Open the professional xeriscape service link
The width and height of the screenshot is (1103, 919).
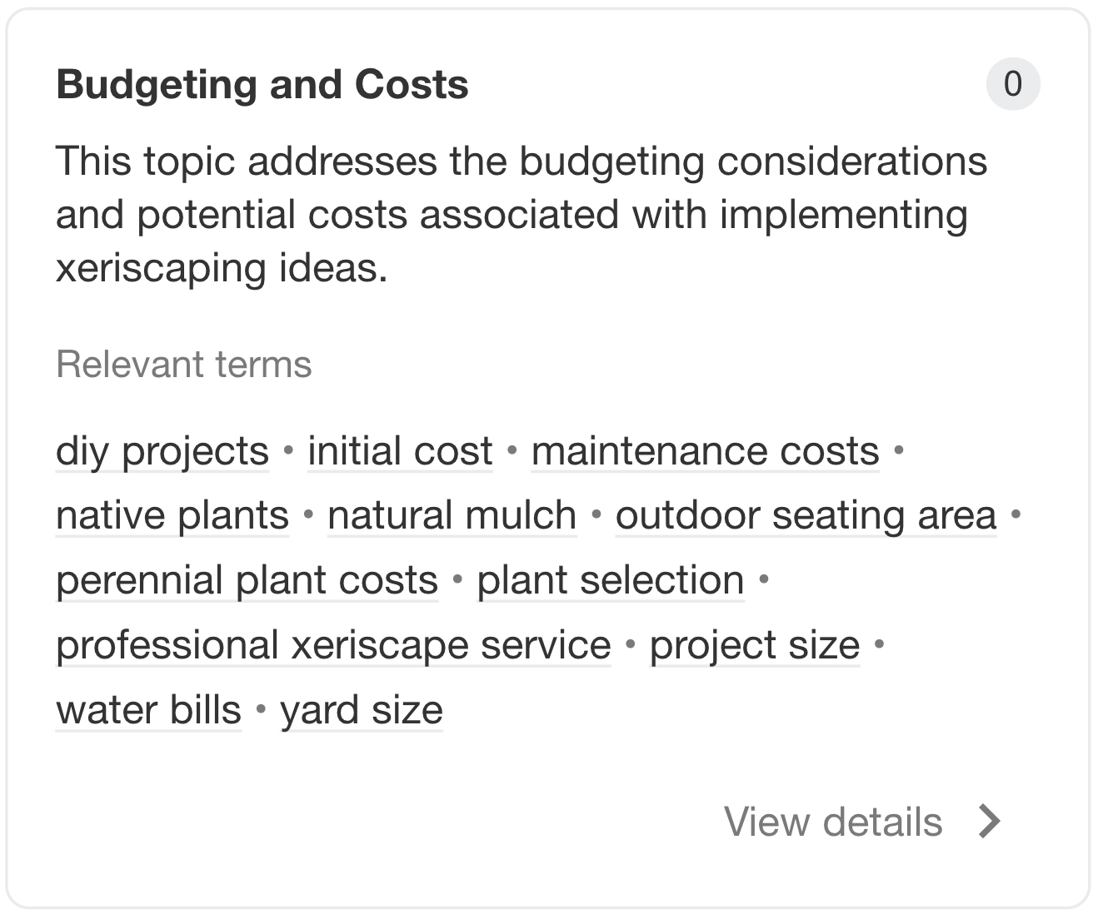click(x=332, y=645)
